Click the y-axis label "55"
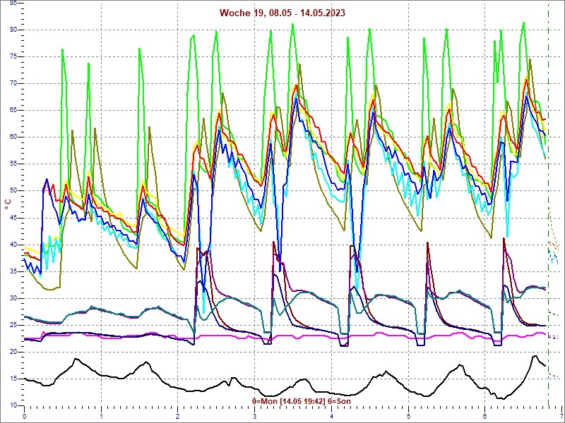 point(13,164)
